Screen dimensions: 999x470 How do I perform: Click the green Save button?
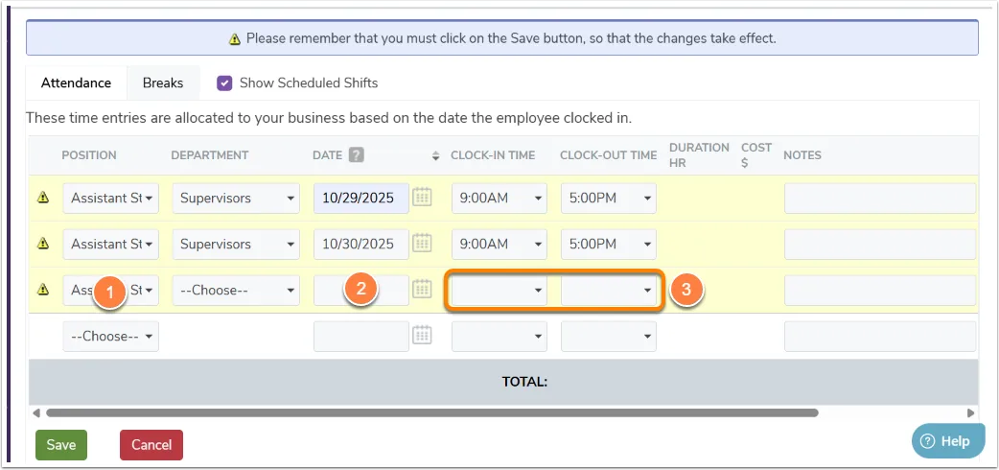[x=61, y=445]
